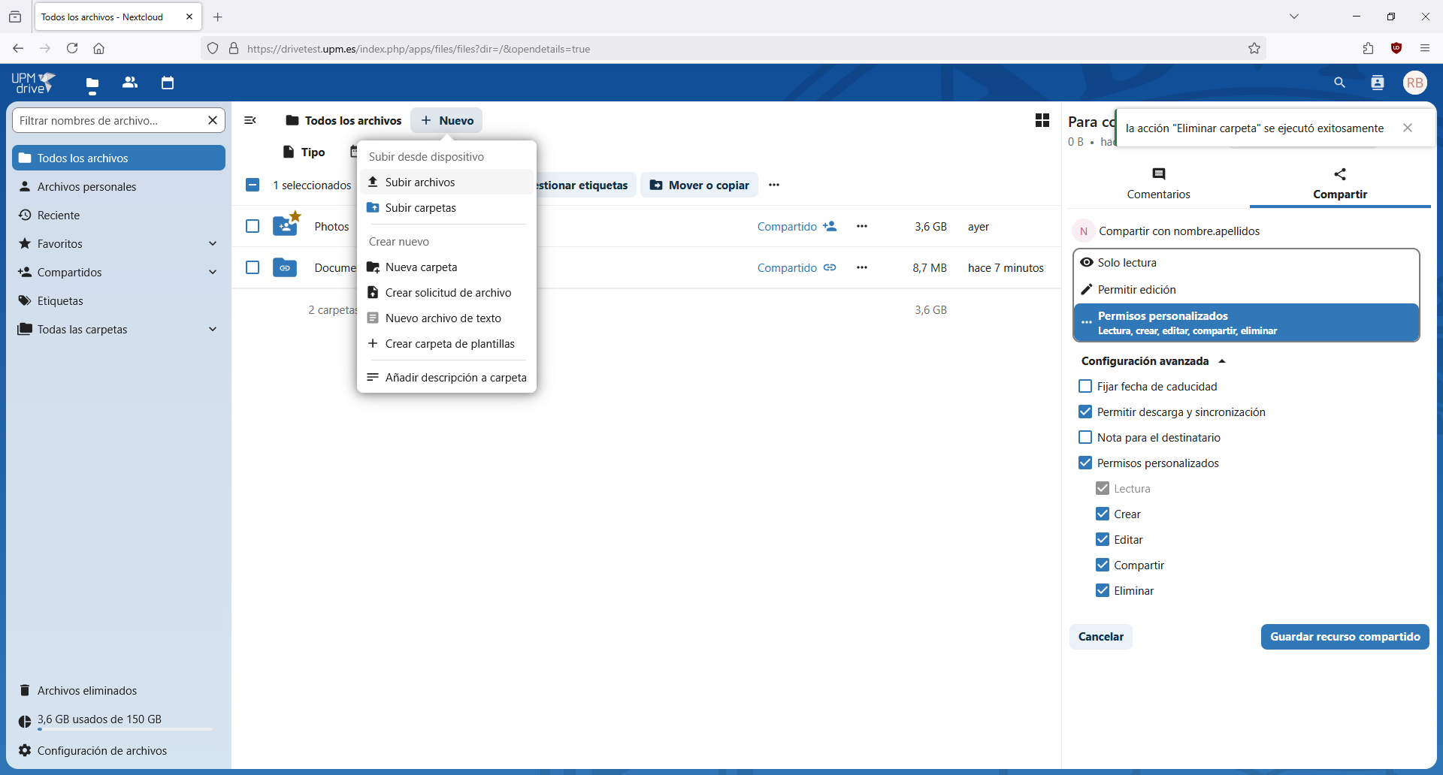Clear the file name filter field
The image size is (1443, 775).
coord(213,120)
